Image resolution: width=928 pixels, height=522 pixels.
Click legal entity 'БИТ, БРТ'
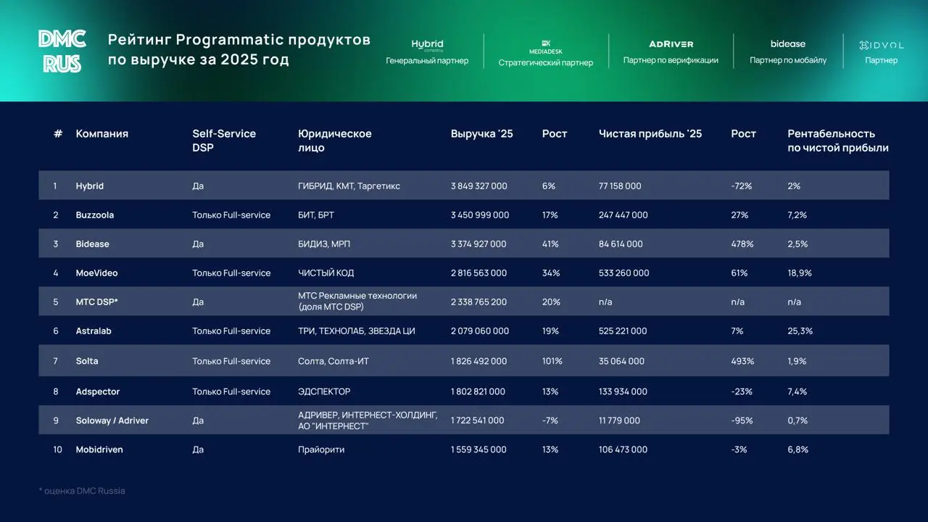316,215
